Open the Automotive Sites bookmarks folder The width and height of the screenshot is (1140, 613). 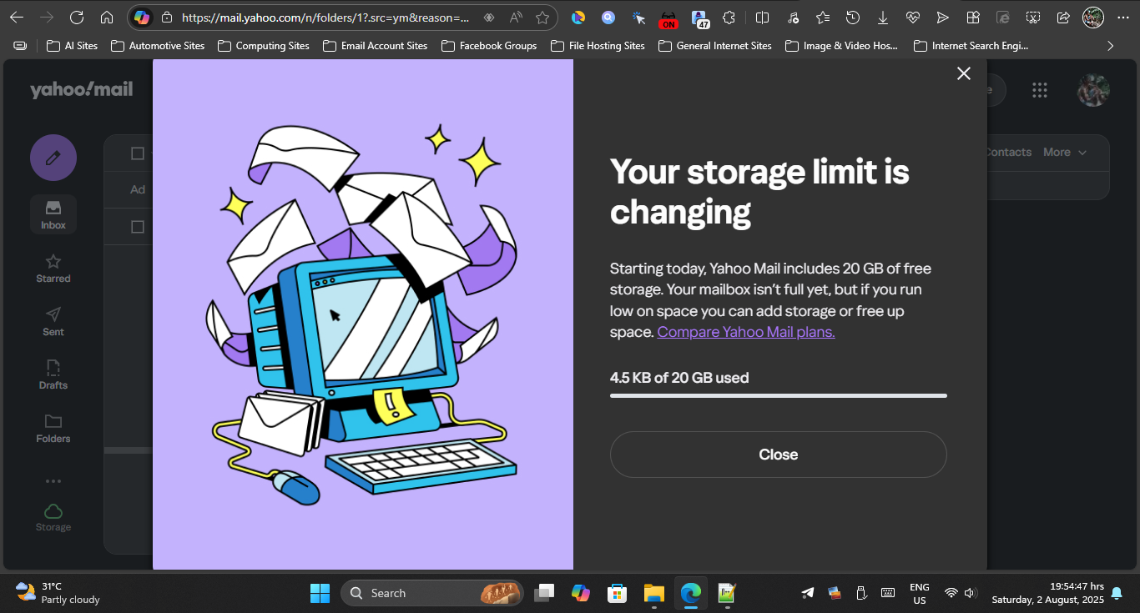[x=158, y=46]
